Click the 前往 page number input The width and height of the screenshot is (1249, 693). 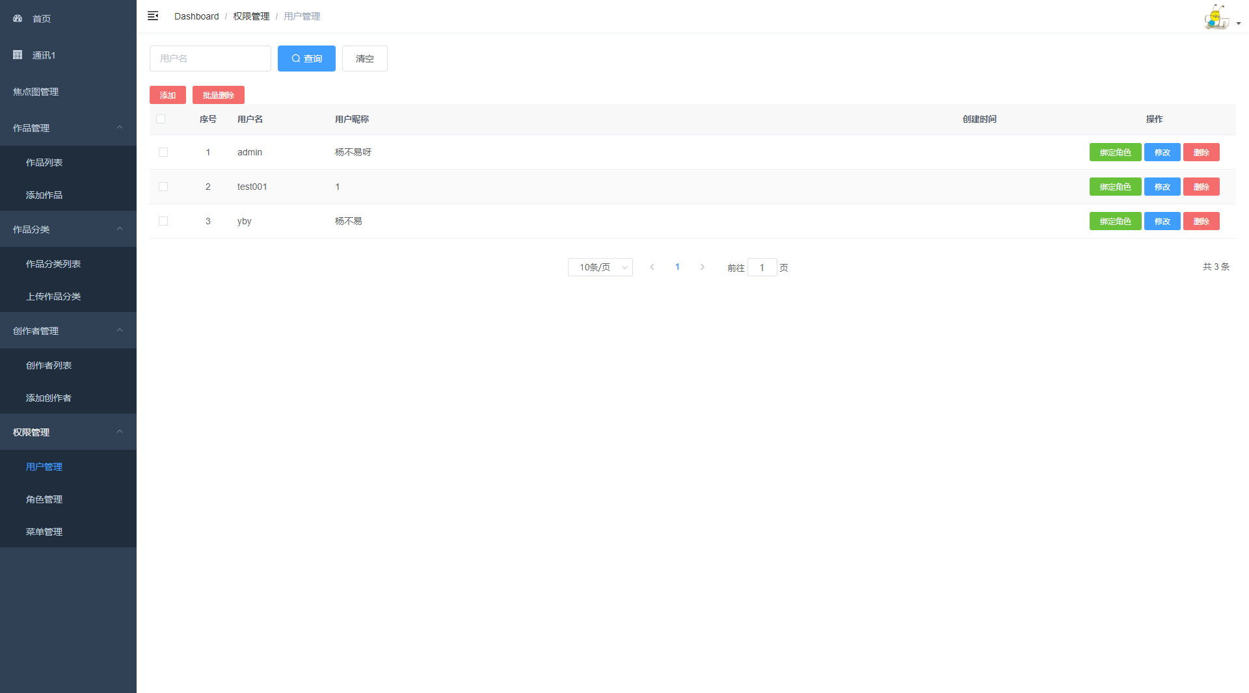pyautogui.click(x=762, y=267)
